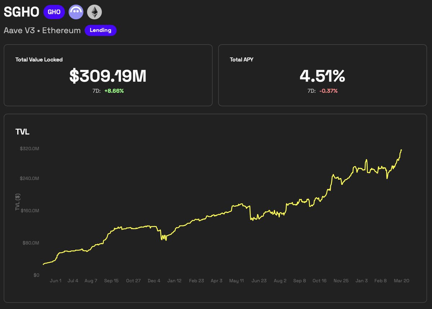432x309 pixels.
Task: Click the 4.51% APY value
Action: (323, 76)
